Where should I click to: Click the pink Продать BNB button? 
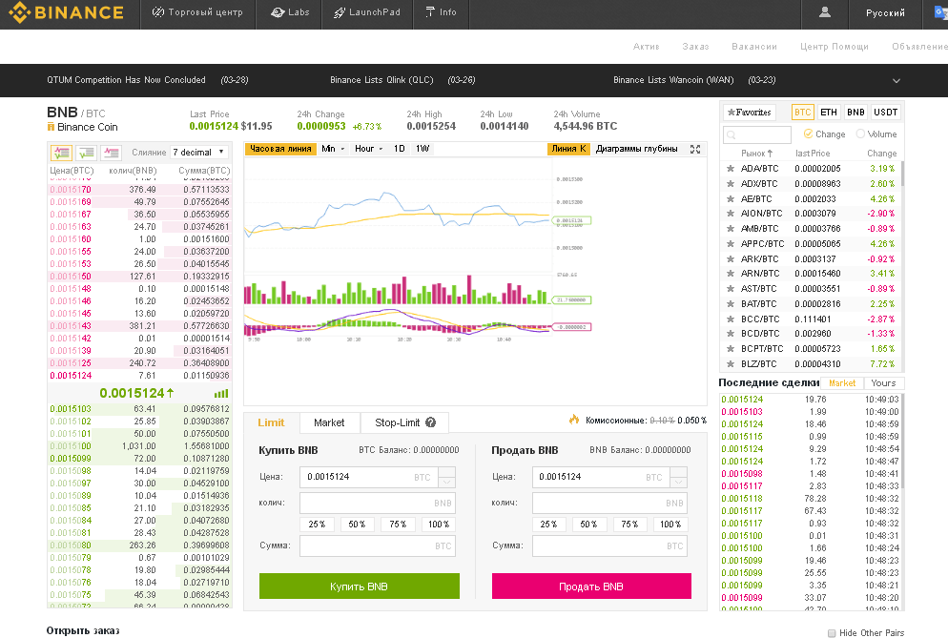click(x=591, y=587)
